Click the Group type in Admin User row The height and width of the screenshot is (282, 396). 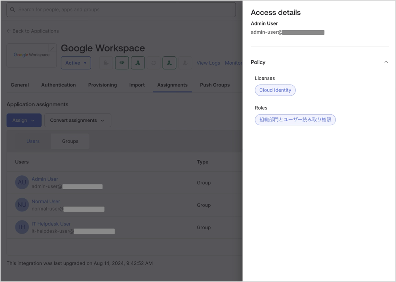(x=204, y=182)
